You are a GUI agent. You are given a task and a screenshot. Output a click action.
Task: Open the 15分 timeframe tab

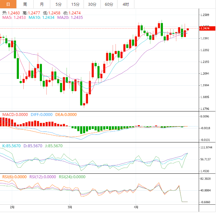click(75, 4)
